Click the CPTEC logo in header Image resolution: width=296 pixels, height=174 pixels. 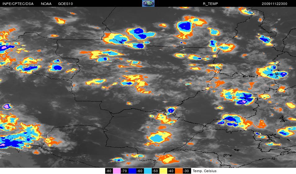click(148, 3)
